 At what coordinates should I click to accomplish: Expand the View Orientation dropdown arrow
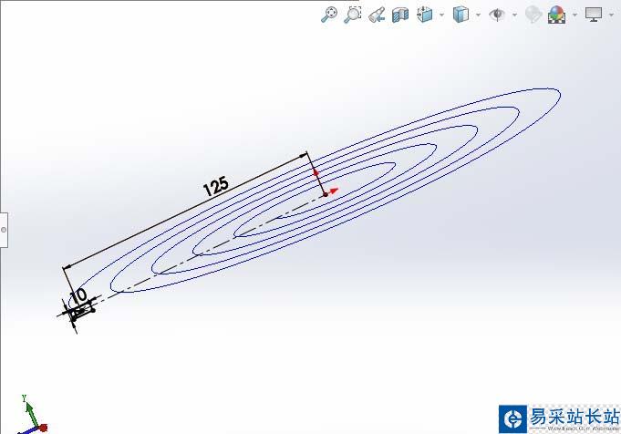pyautogui.click(x=441, y=15)
